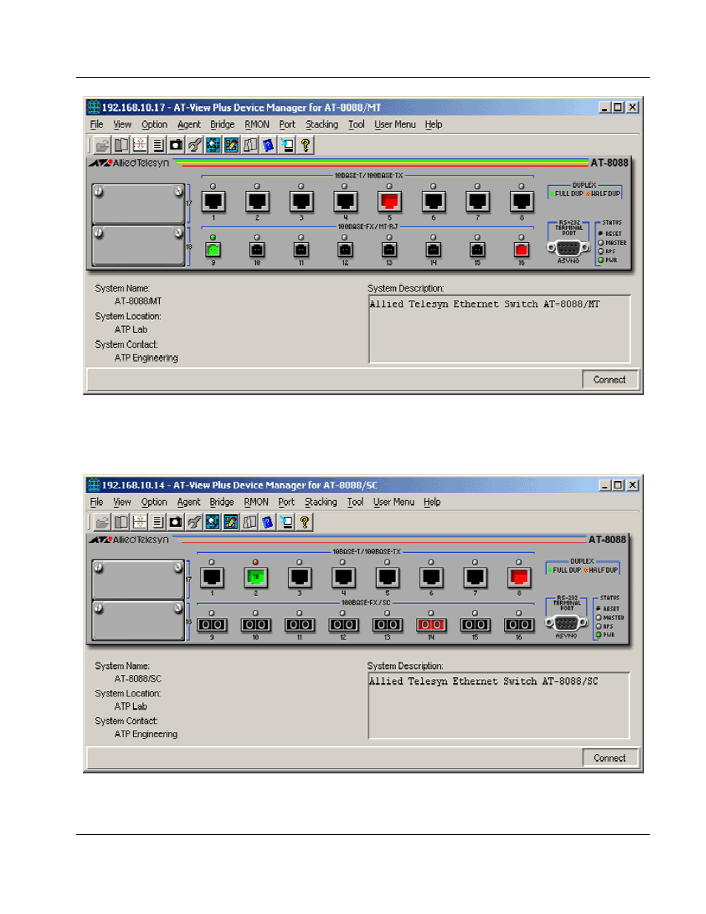Select fiber port 13 on AT-8088/MT switch

[389, 249]
